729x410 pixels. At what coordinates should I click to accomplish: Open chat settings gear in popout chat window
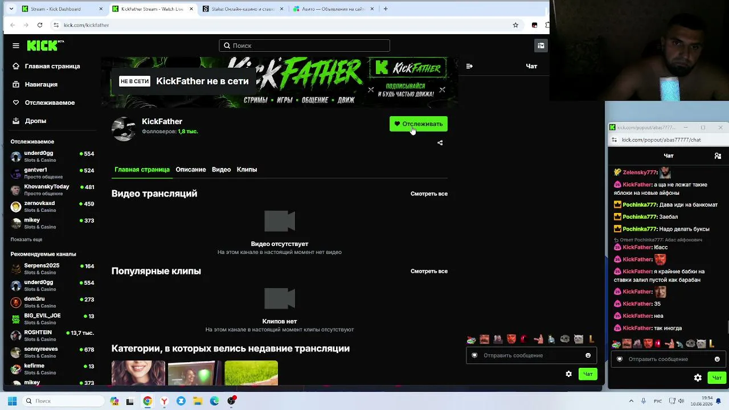coord(698,378)
